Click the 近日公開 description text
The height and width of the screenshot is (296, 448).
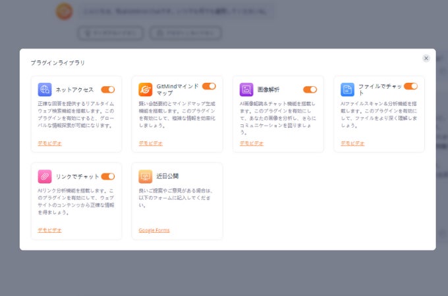tap(175, 197)
